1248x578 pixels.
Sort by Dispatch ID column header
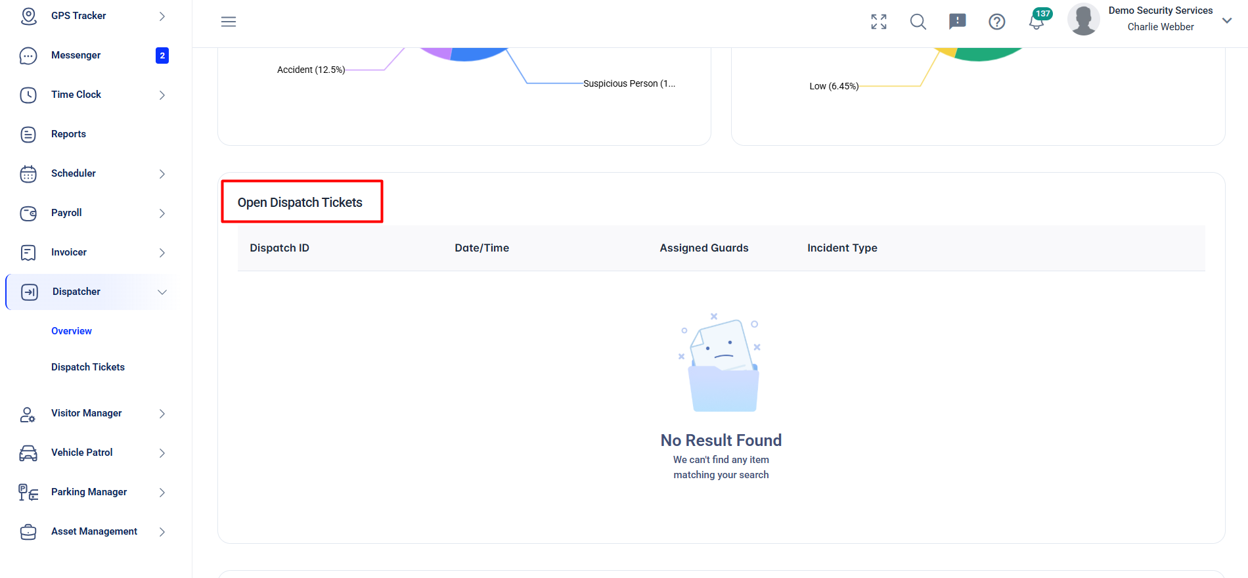(x=279, y=248)
